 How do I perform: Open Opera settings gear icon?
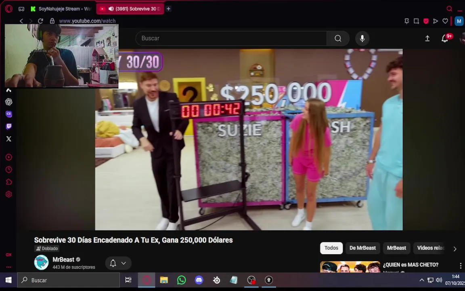[x=8, y=194]
